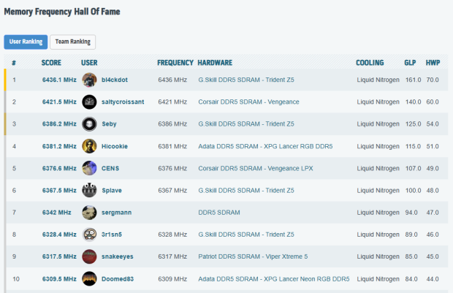
Task: Select the User Ranking tab
Action: [x=26, y=42]
